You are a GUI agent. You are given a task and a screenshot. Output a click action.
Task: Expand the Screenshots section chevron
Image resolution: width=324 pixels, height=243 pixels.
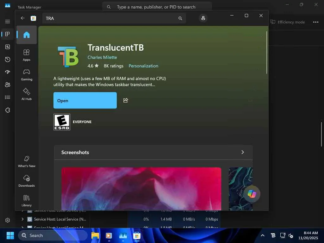(243, 152)
